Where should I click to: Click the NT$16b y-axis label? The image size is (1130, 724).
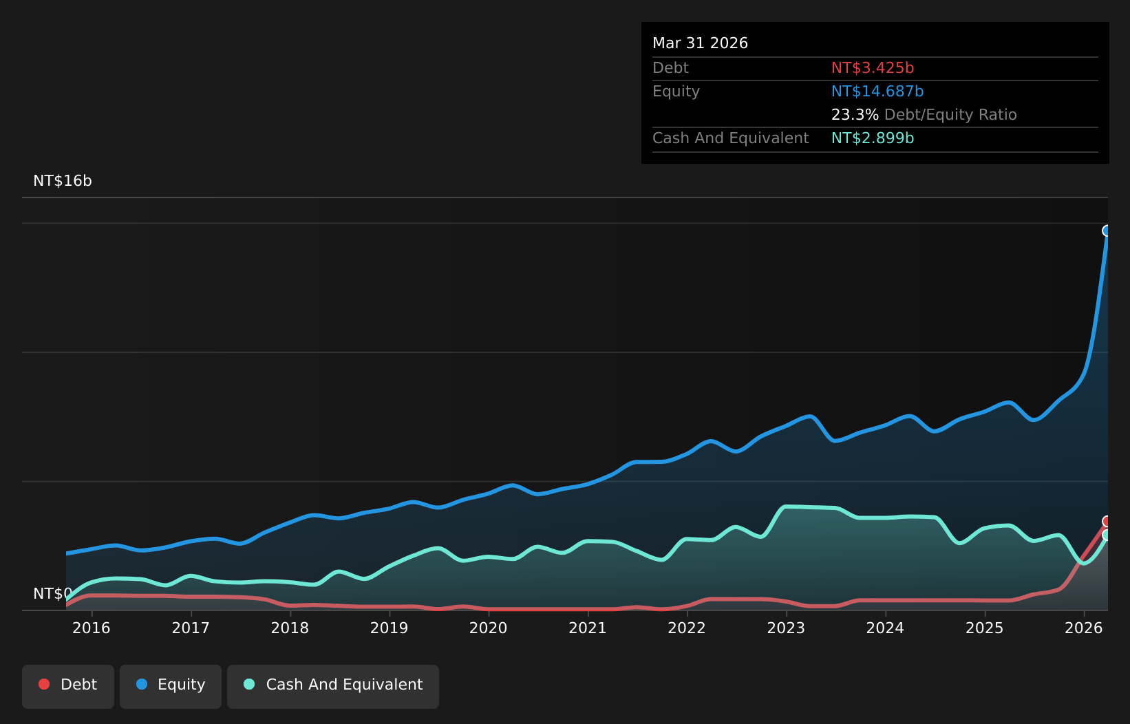[x=63, y=181]
